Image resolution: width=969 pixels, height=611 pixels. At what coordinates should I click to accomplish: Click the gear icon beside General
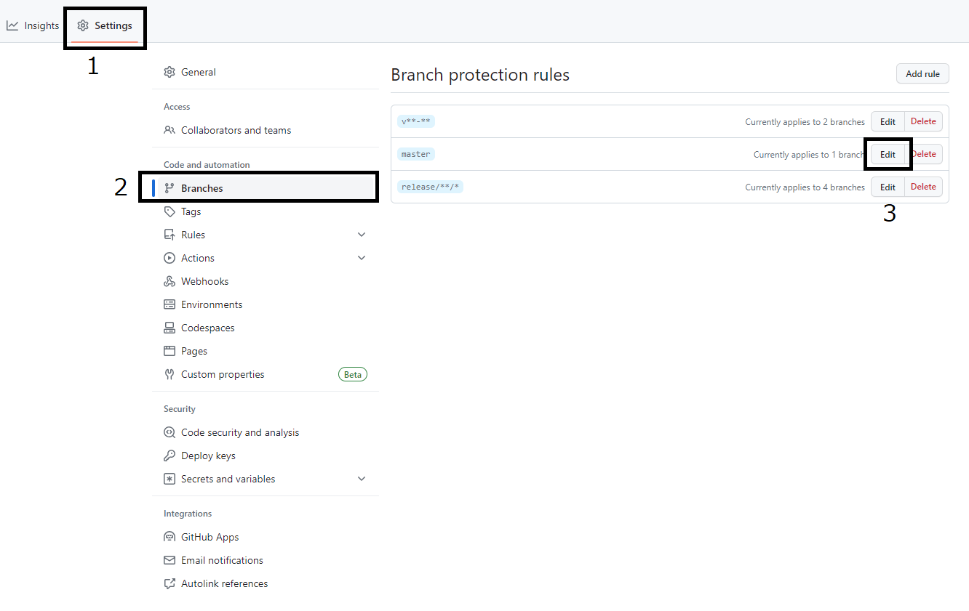pyautogui.click(x=169, y=72)
